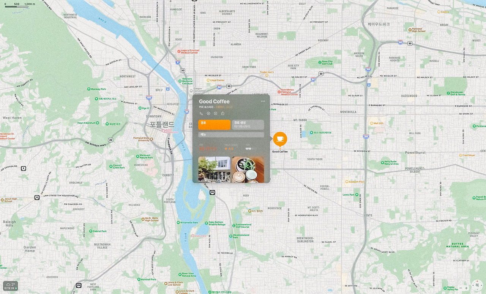Viewport: 486px width, 294px height.
Task: Click the Lents Park marker
Action: 357,195
